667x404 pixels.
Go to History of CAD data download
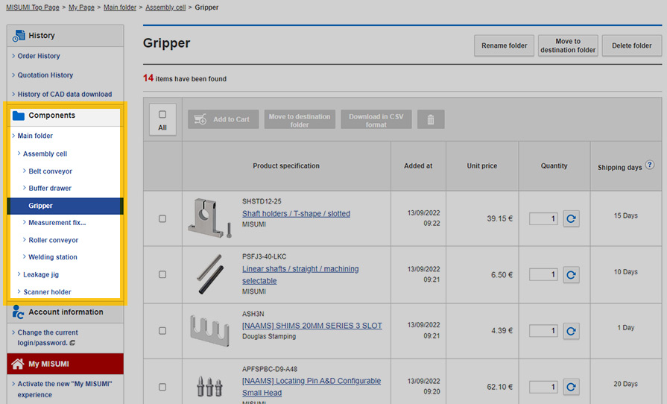64,94
